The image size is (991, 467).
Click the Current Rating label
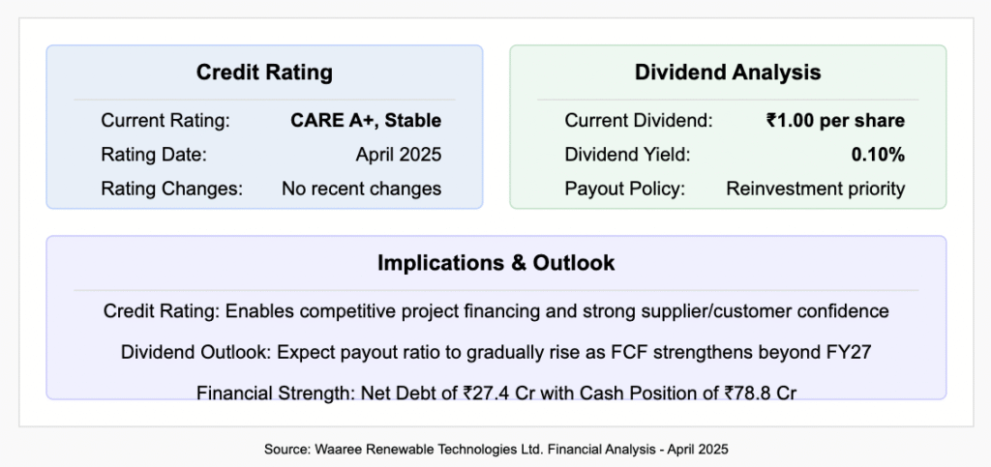165,121
